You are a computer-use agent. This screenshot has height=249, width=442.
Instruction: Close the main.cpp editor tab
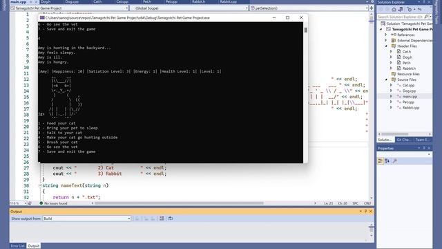pos(36,1)
